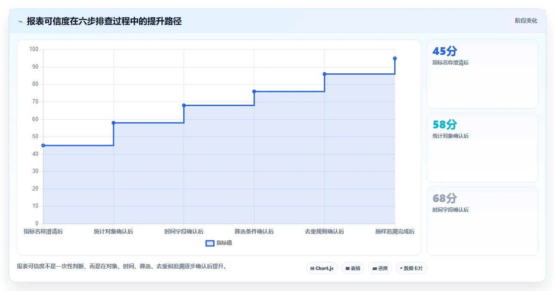
Task: Open the 68分 data card
Action: pyautogui.click(x=482, y=221)
